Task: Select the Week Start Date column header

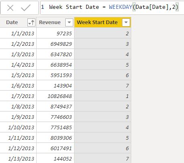Action: 97,22
